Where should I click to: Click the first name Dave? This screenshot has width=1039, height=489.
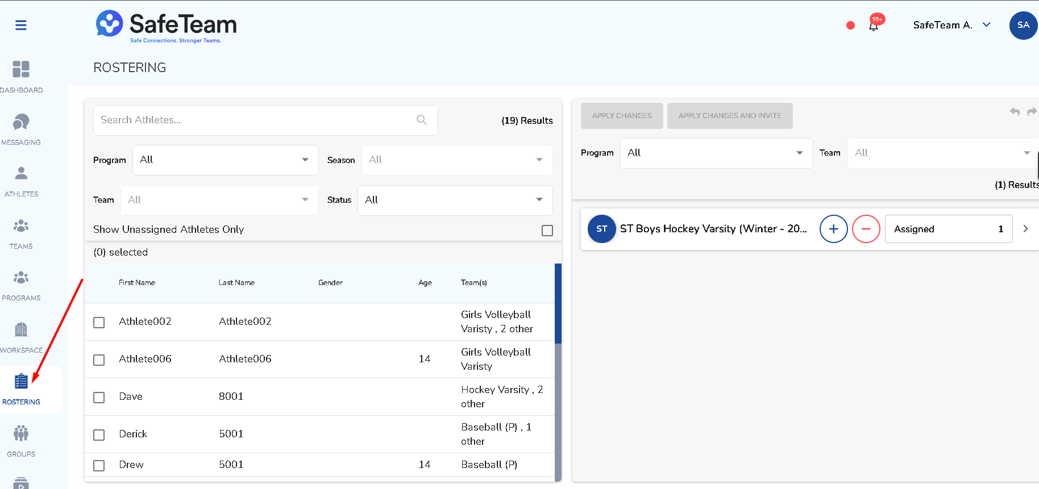click(x=131, y=396)
